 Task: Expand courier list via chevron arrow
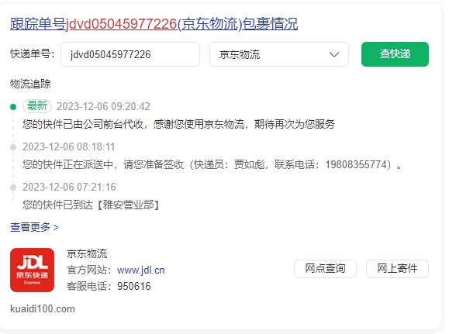pos(334,54)
